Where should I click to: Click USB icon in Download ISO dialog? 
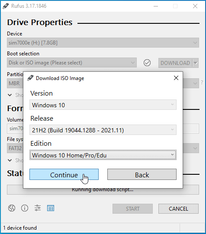[x=30, y=78]
